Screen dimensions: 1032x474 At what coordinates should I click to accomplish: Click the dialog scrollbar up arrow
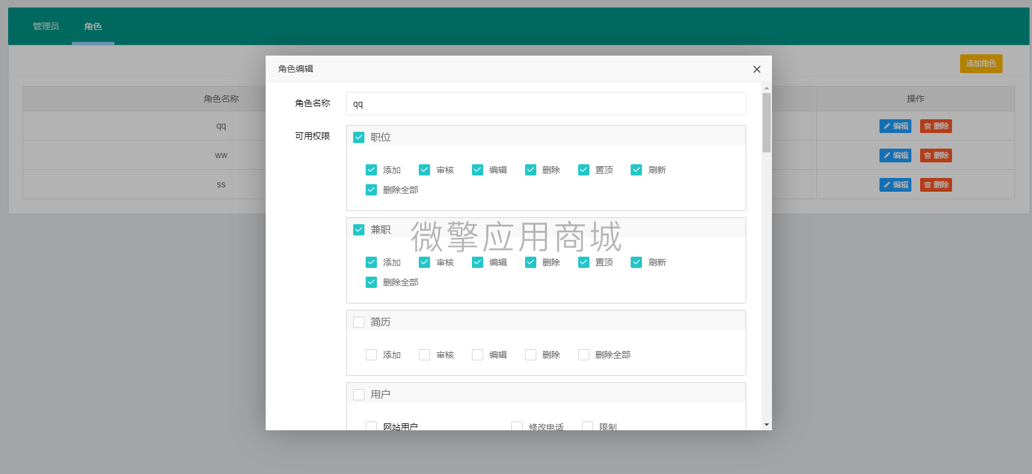point(766,88)
